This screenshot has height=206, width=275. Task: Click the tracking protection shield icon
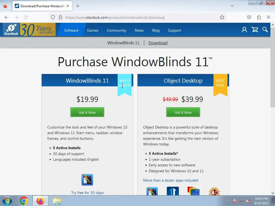[53, 17]
